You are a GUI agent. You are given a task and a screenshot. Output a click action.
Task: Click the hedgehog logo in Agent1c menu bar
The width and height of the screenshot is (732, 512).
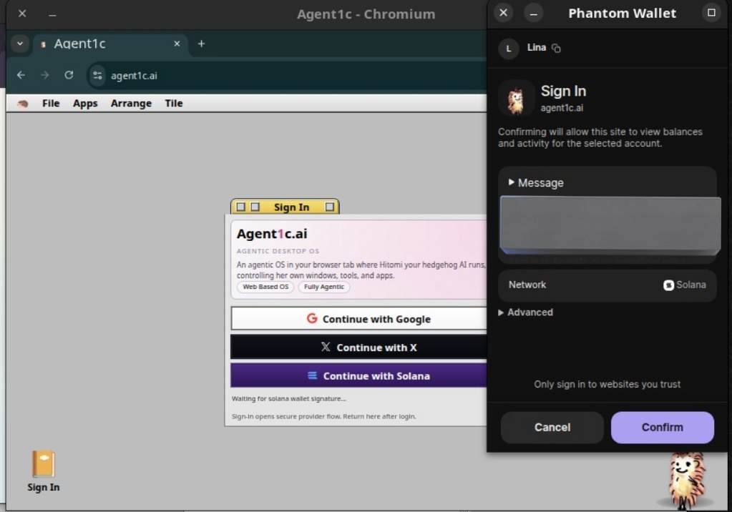22,104
